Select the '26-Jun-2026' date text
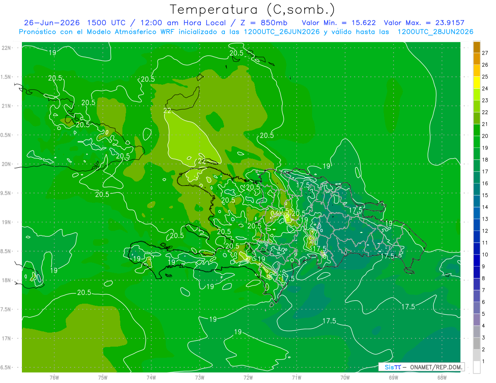 (52, 23)
